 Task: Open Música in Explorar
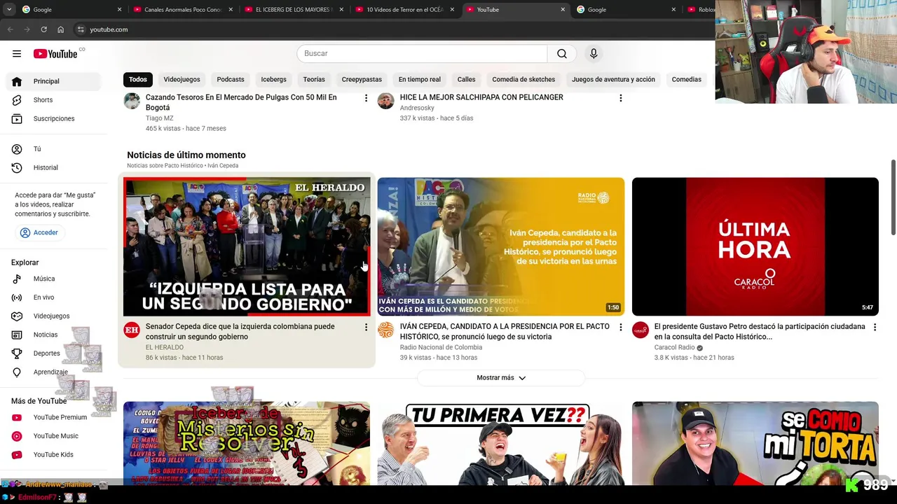(x=55, y=279)
